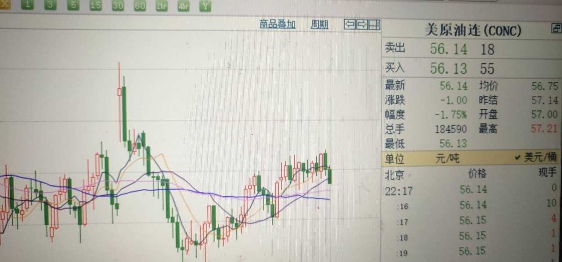Select the 4hr period button
Image resolution: width=562 pixels, height=262 pixels.
[x=184, y=6]
